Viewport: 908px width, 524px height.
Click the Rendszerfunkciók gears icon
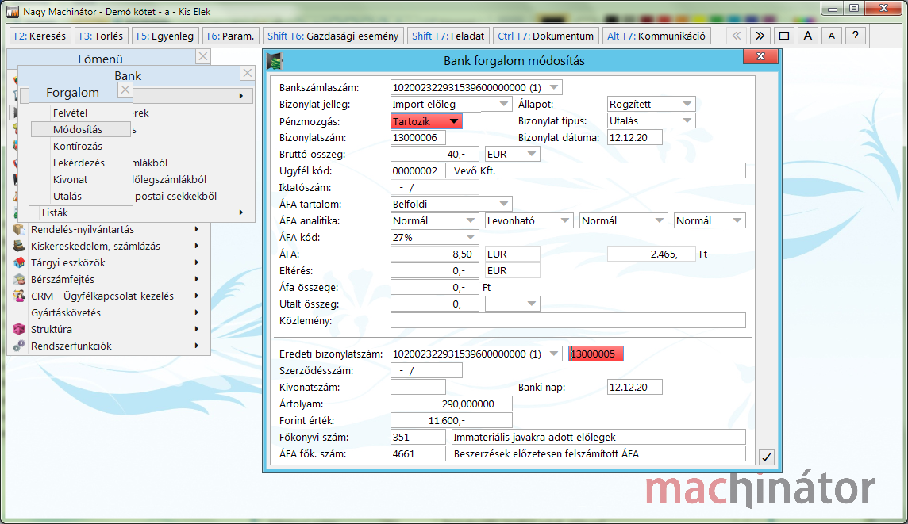pos(19,346)
